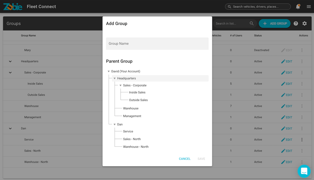Open the notifications bell icon
This screenshot has width=314, height=180.
click(x=298, y=7)
